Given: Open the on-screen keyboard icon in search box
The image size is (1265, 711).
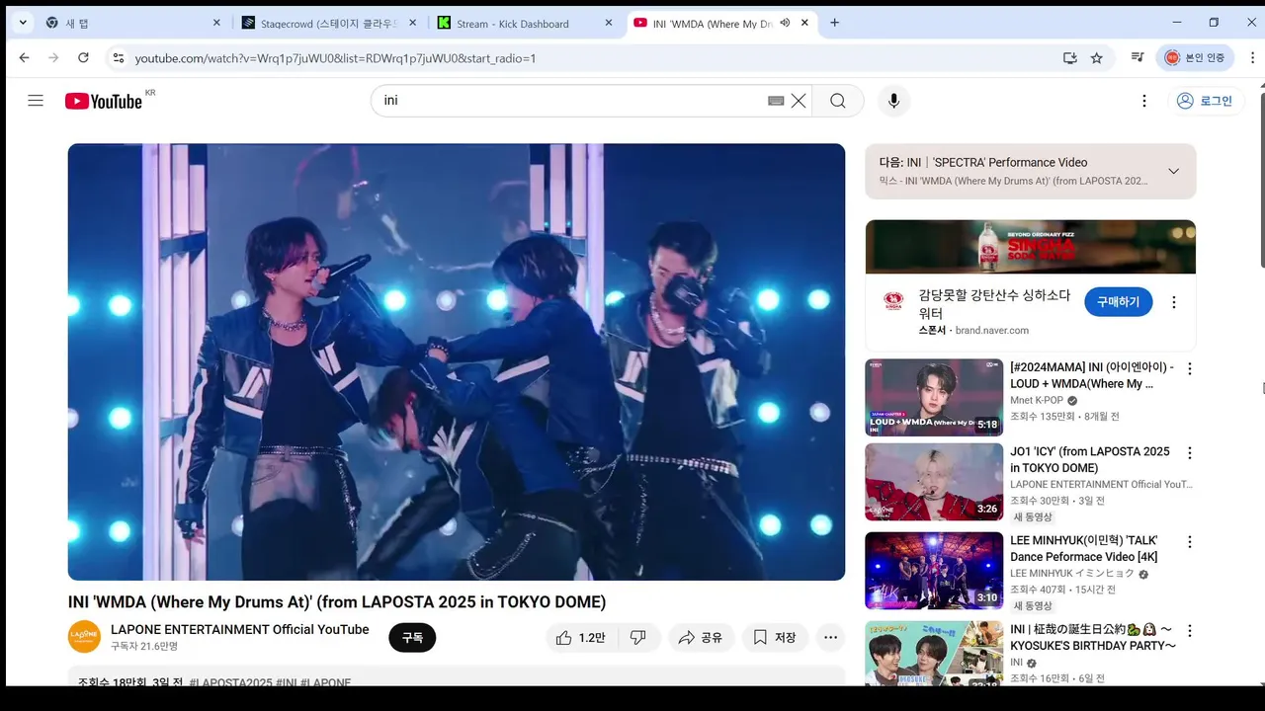Looking at the screenshot, I should point(776,101).
